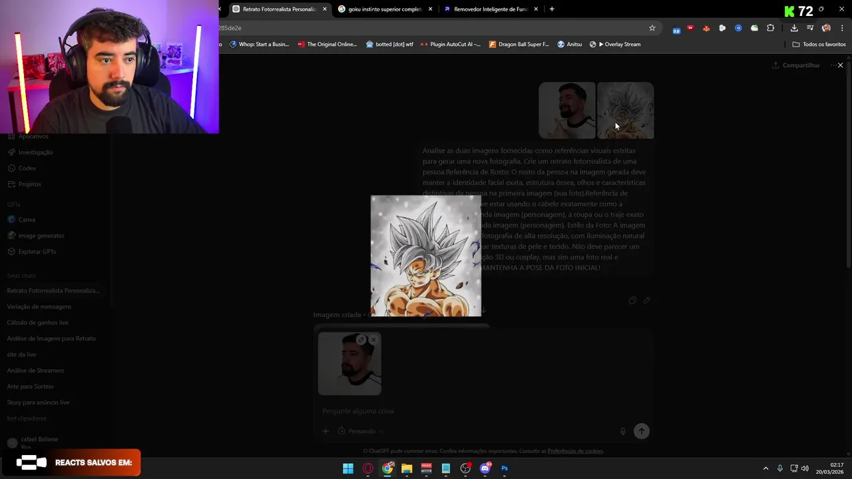
Task: Open Codex in the sidebar
Action: point(27,168)
